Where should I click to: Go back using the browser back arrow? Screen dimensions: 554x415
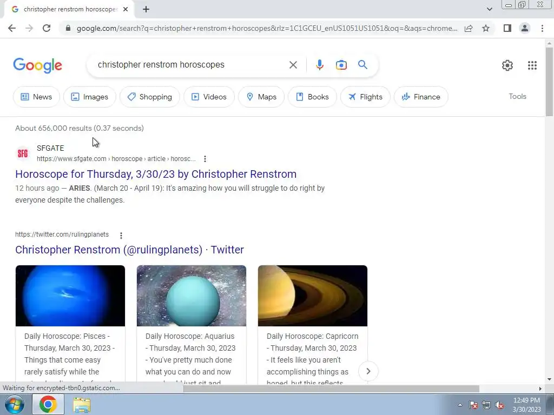click(12, 28)
